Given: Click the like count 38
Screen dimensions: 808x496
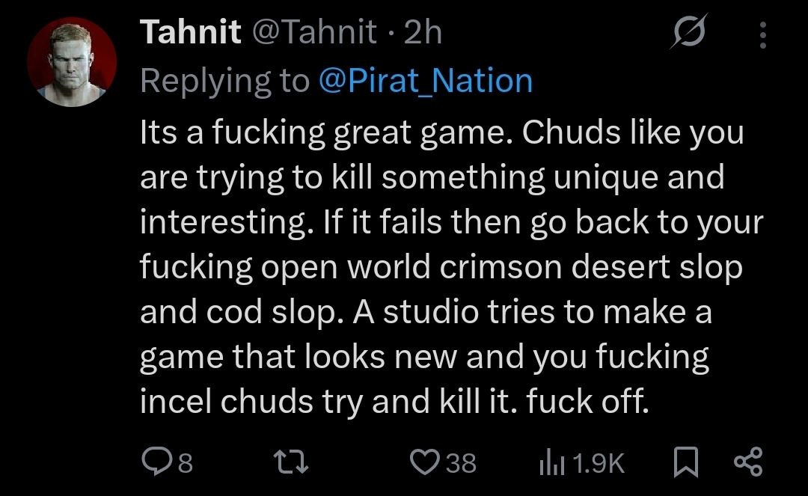Looking at the screenshot, I should click(x=461, y=462).
